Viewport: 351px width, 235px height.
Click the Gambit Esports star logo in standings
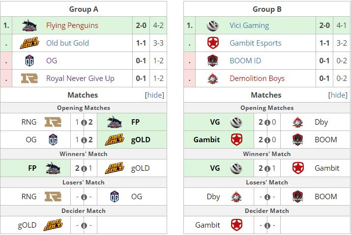213,43
